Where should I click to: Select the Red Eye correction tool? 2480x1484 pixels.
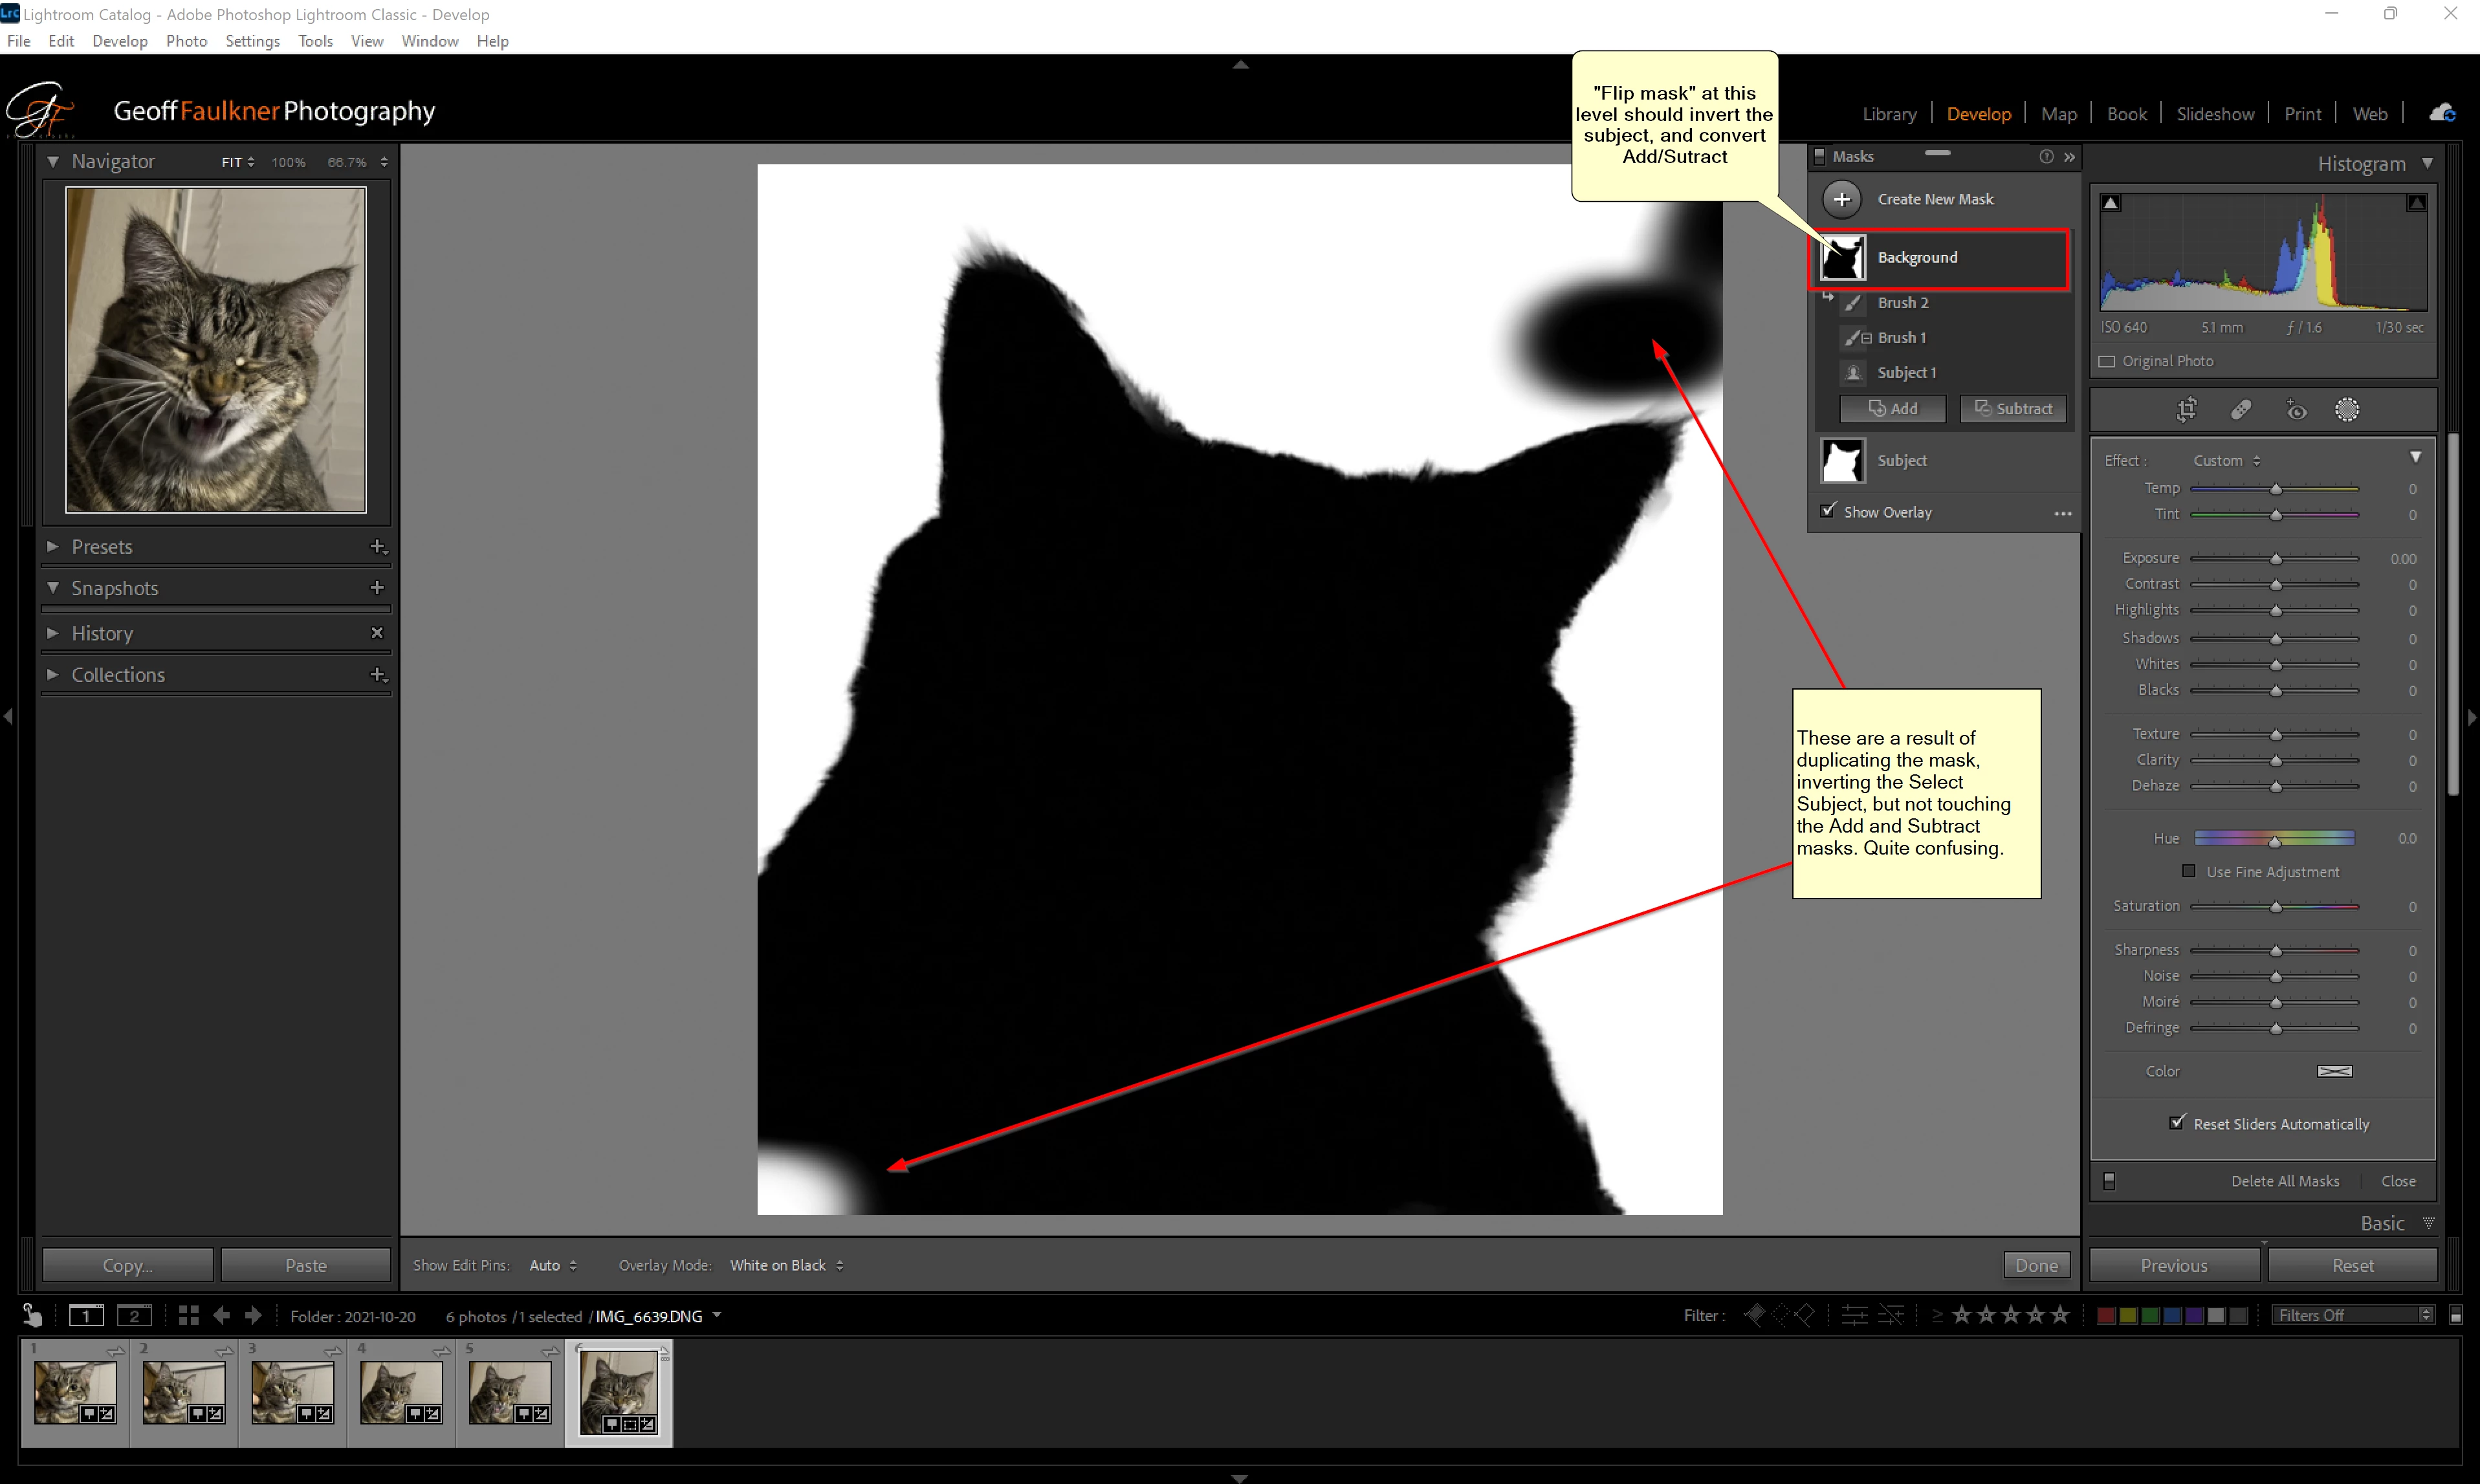[2296, 409]
